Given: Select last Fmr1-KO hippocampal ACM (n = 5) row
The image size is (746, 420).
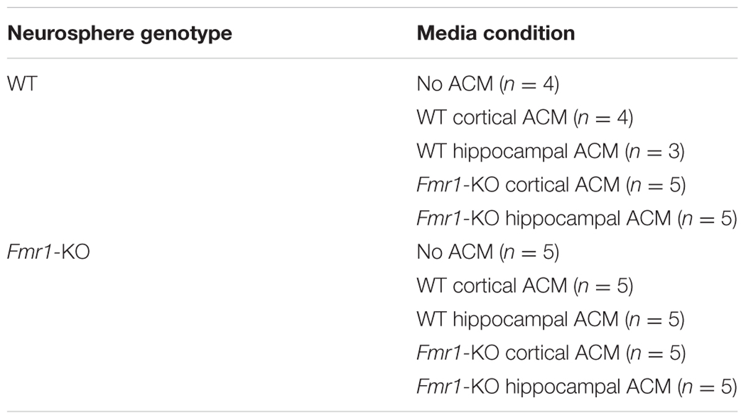Looking at the screenshot, I should [576, 387].
